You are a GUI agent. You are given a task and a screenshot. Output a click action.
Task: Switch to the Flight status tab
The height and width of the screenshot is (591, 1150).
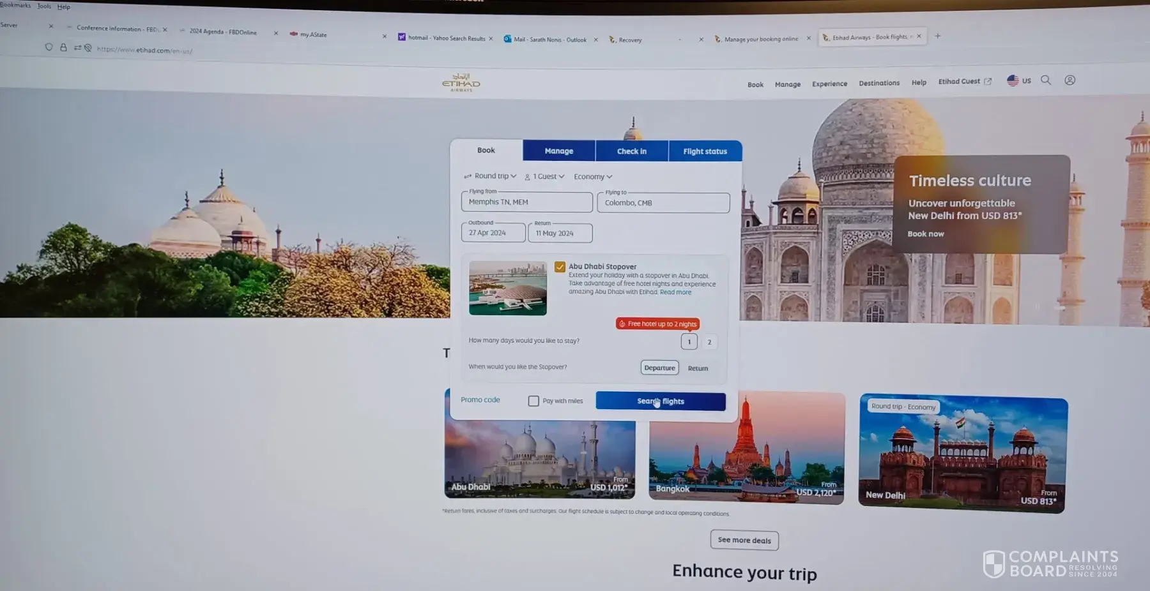click(705, 151)
